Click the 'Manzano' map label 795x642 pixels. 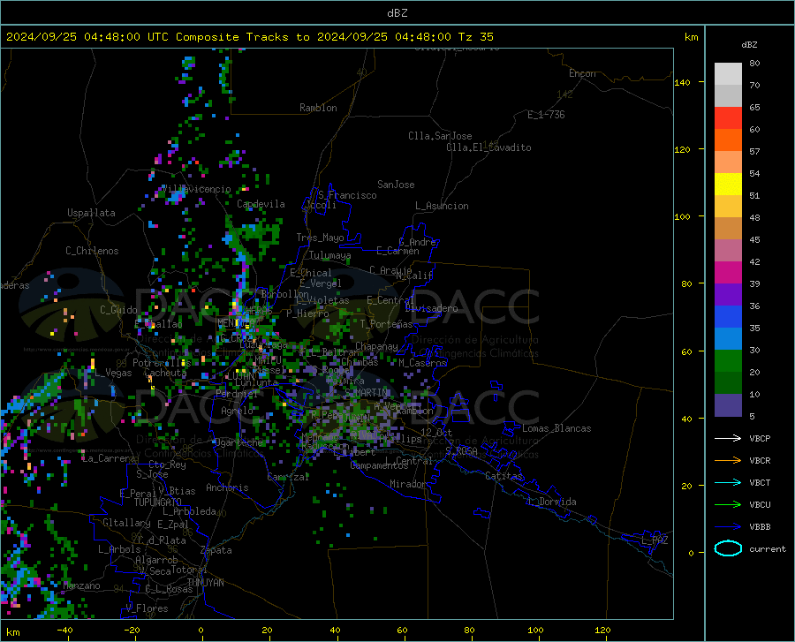tap(81, 585)
